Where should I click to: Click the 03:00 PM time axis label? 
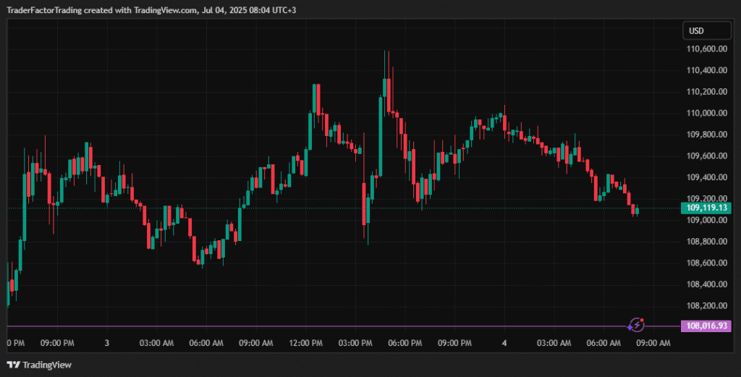355,343
